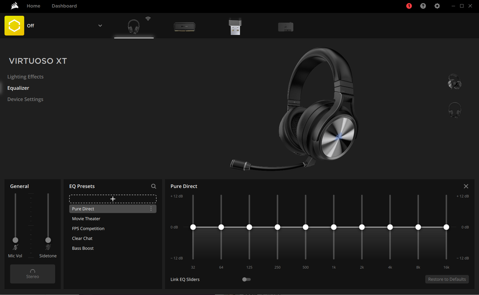Open iCUE settings with the gear icon
Screen dimensions: 479x295
437,6
